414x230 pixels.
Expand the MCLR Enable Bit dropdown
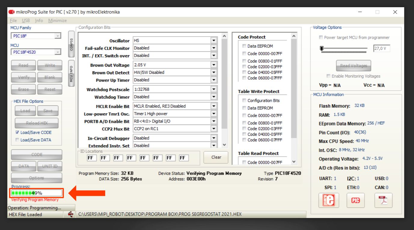pos(214,106)
